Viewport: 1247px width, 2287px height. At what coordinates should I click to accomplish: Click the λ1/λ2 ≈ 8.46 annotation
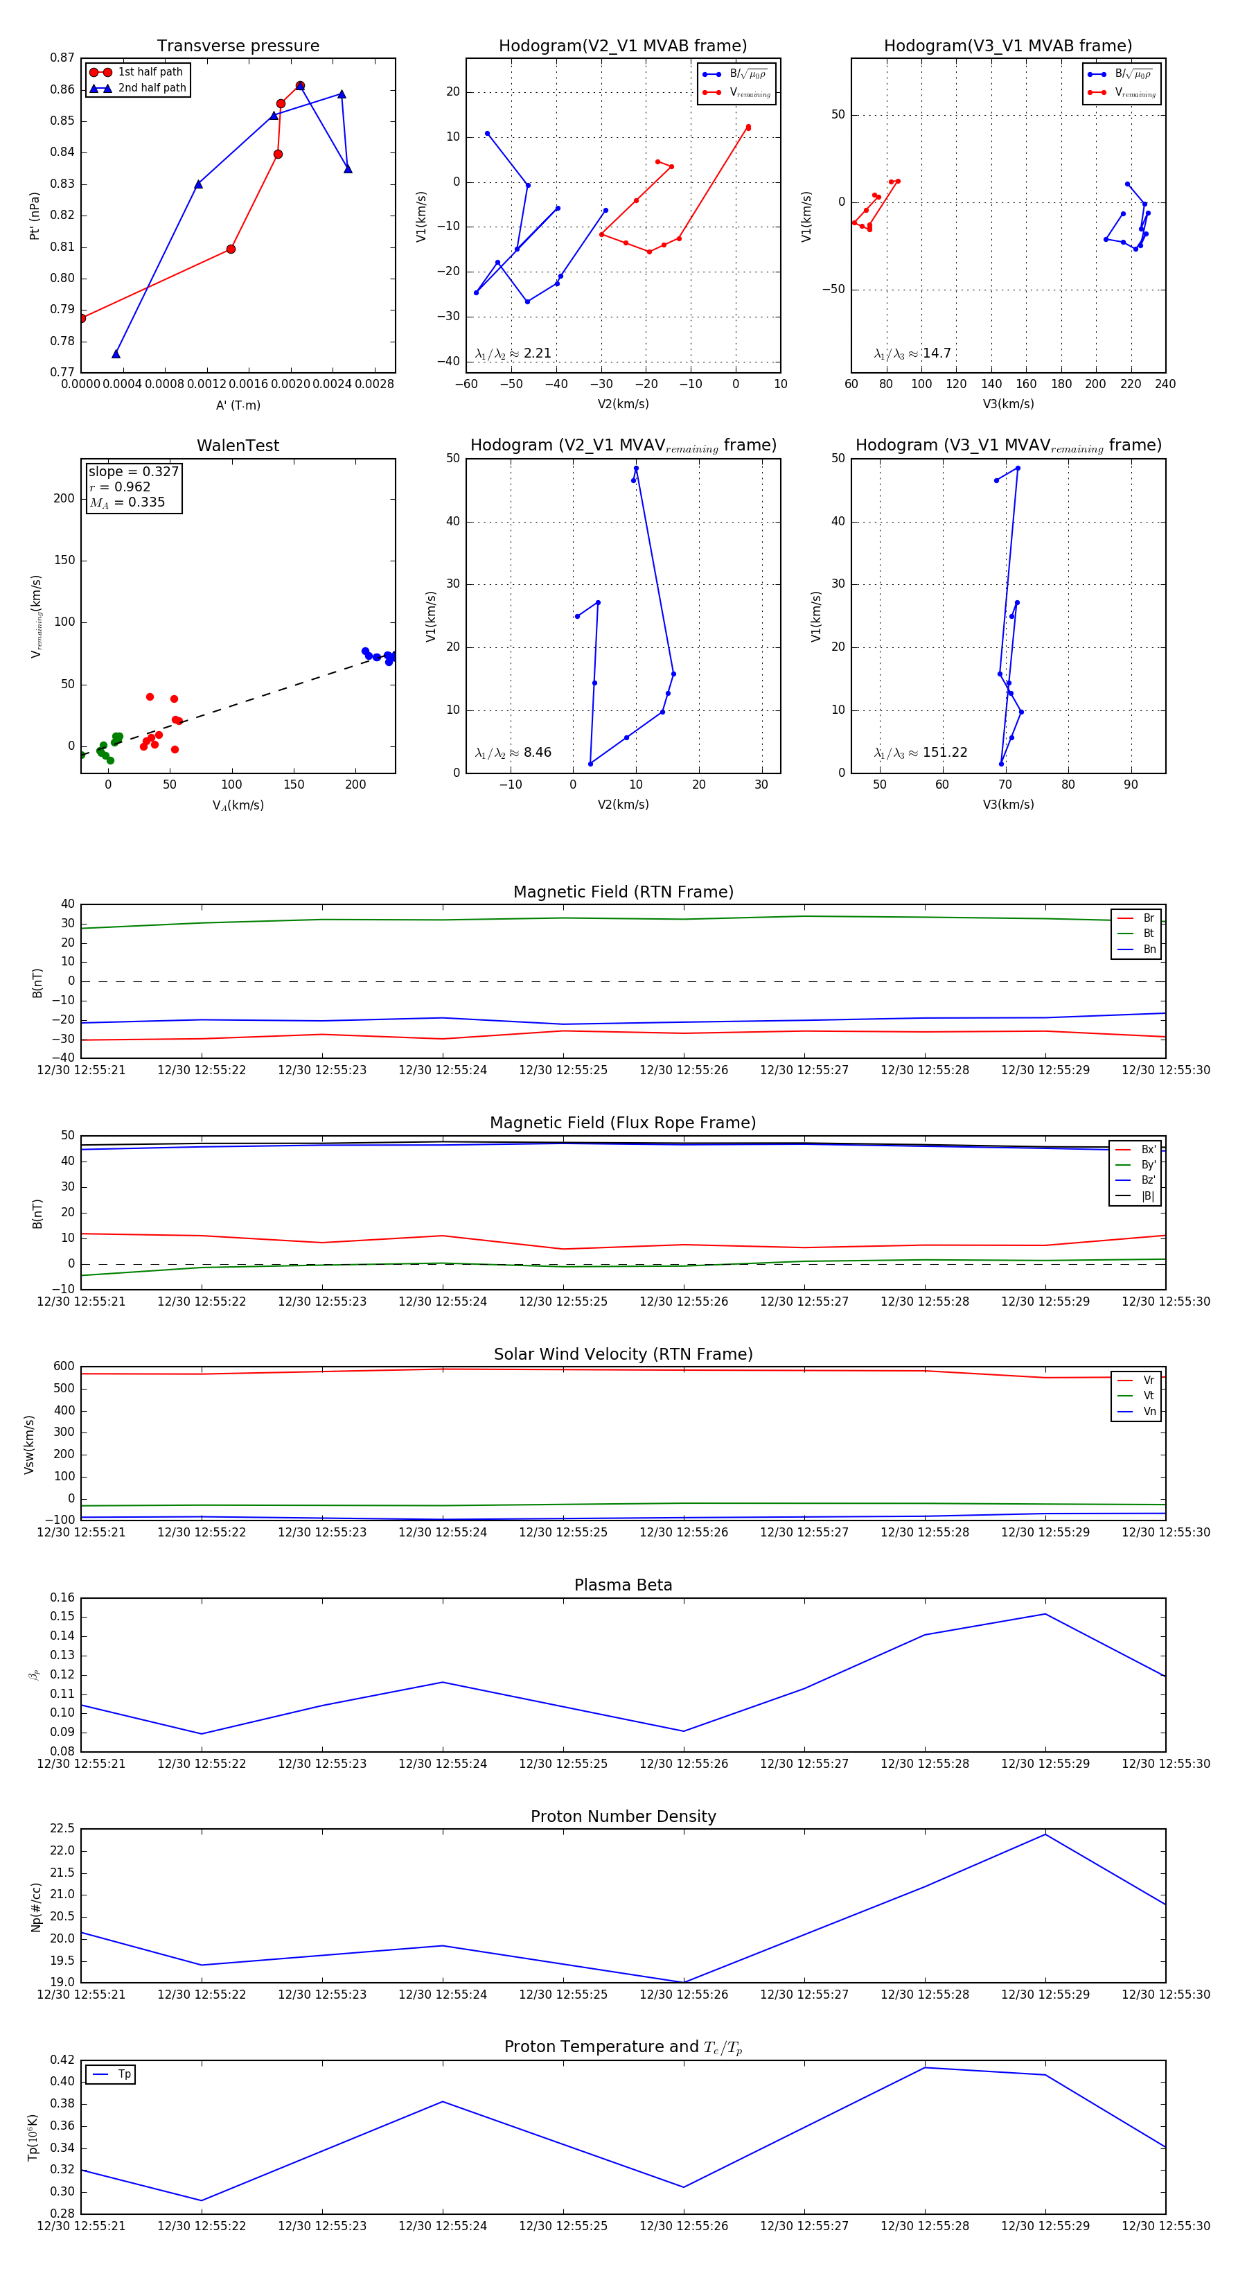513,753
